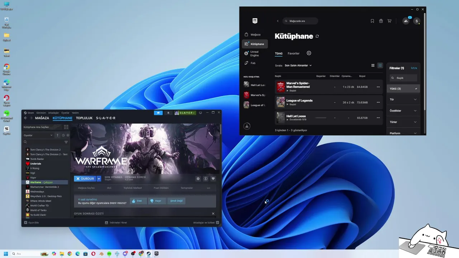Click Sıfırla to reset Epic filters
459x258 pixels.
414,68
